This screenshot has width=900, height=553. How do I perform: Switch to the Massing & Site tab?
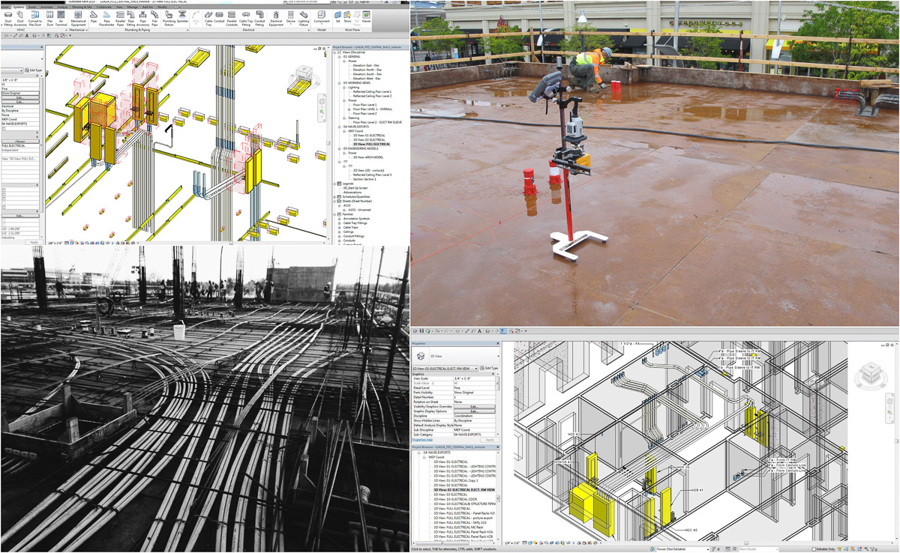click(82, 7)
